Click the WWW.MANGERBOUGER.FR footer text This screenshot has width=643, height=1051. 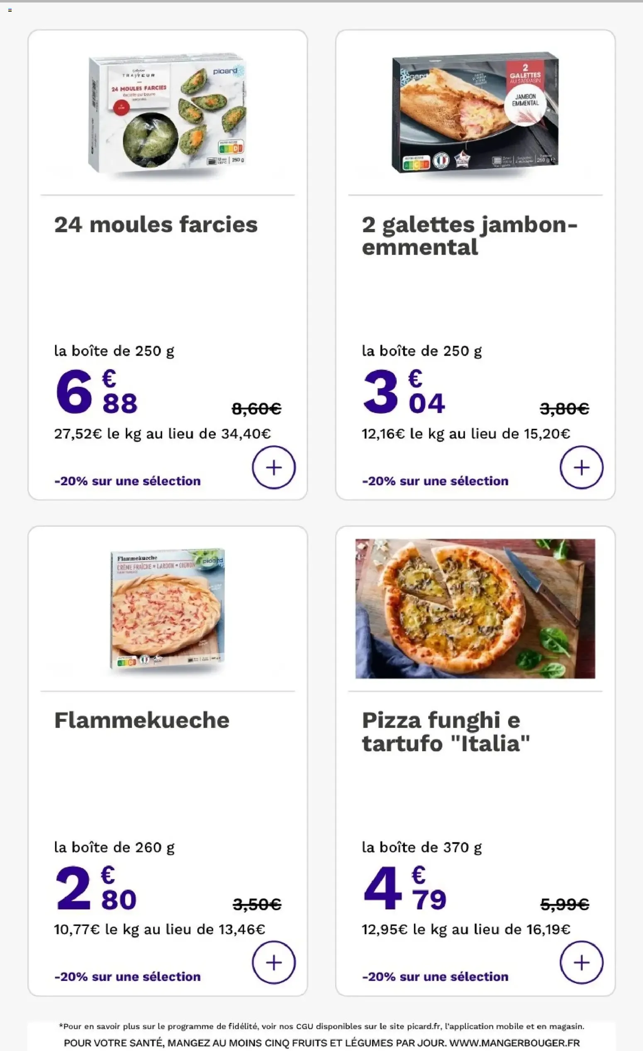click(514, 1043)
